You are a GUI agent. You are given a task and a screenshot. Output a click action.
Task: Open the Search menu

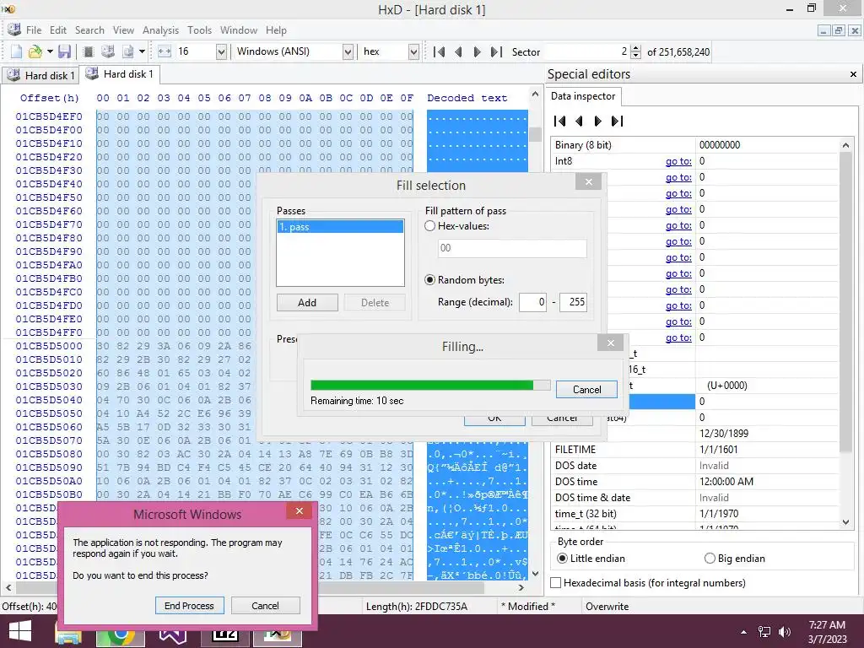coord(89,30)
